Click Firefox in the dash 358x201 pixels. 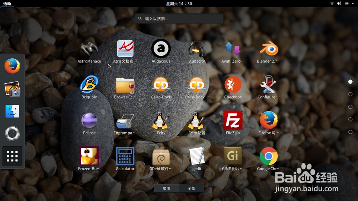click(x=12, y=66)
